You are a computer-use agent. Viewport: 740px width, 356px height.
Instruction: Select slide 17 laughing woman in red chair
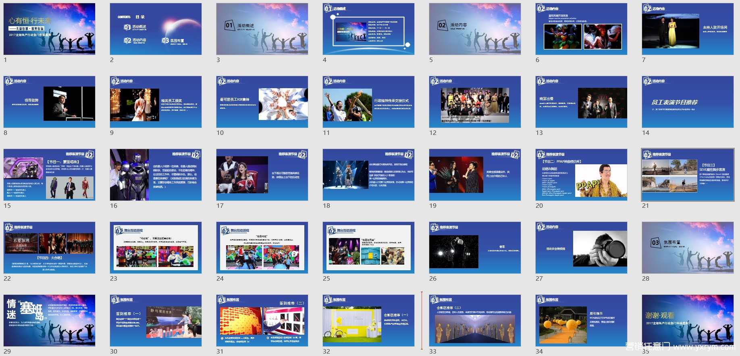(262, 175)
